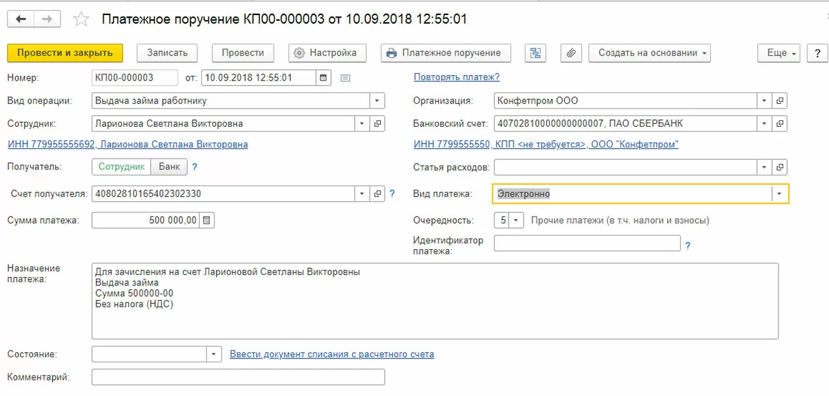829x396 pixels.
Task: Open calculator for Сумма платежа field
Action: click(207, 220)
